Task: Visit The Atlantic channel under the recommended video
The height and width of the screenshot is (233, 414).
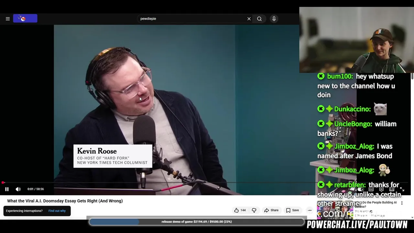Action: (x=362, y=212)
